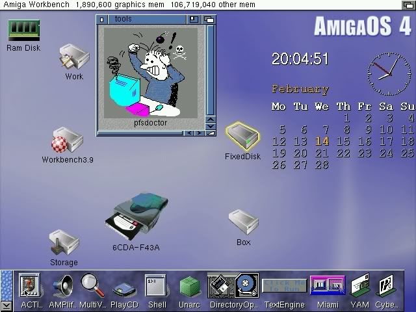Launch AMPlifier from the dock

[63, 287]
